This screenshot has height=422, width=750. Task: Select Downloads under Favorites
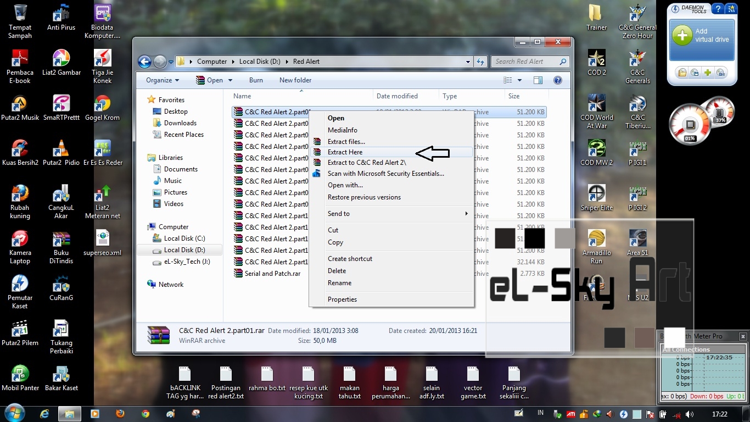pyautogui.click(x=180, y=123)
